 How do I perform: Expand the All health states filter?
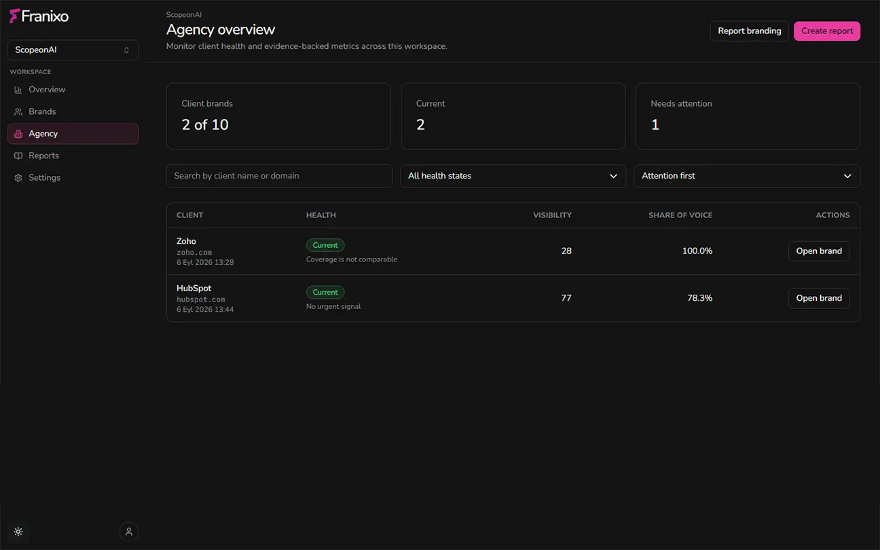coord(513,176)
